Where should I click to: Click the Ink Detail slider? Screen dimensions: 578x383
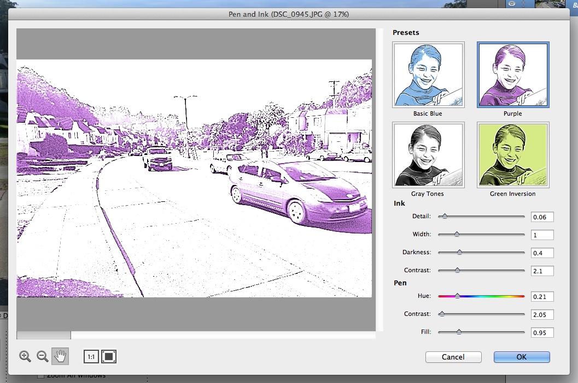[x=481, y=217]
